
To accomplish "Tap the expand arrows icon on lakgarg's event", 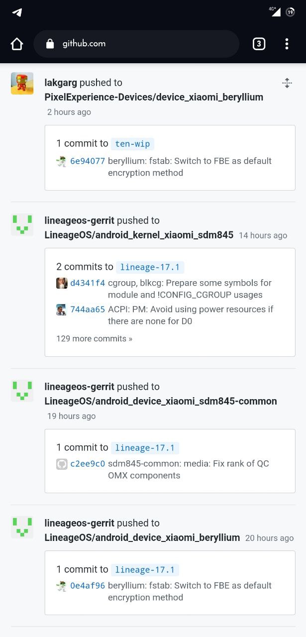I will point(287,83).
